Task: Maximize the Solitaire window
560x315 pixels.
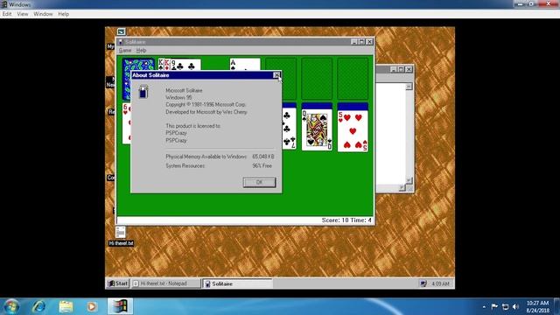Action: (x=361, y=42)
